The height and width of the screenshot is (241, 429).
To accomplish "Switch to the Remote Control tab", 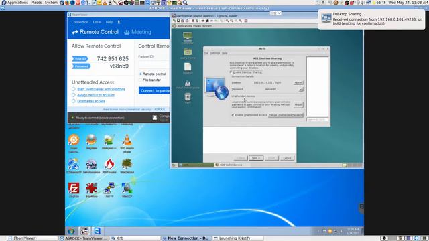I will click(95, 32).
